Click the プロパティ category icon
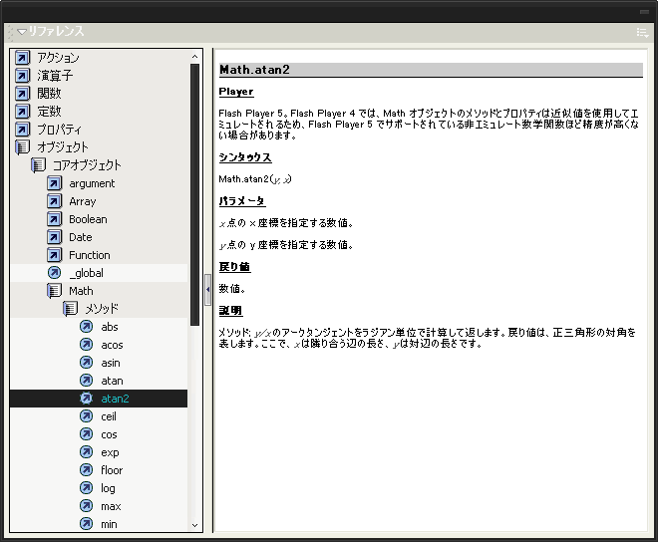 (x=22, y=130)
